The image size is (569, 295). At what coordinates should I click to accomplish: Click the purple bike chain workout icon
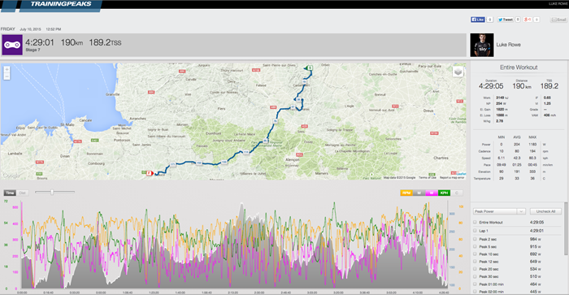click(x=12, y=45)
